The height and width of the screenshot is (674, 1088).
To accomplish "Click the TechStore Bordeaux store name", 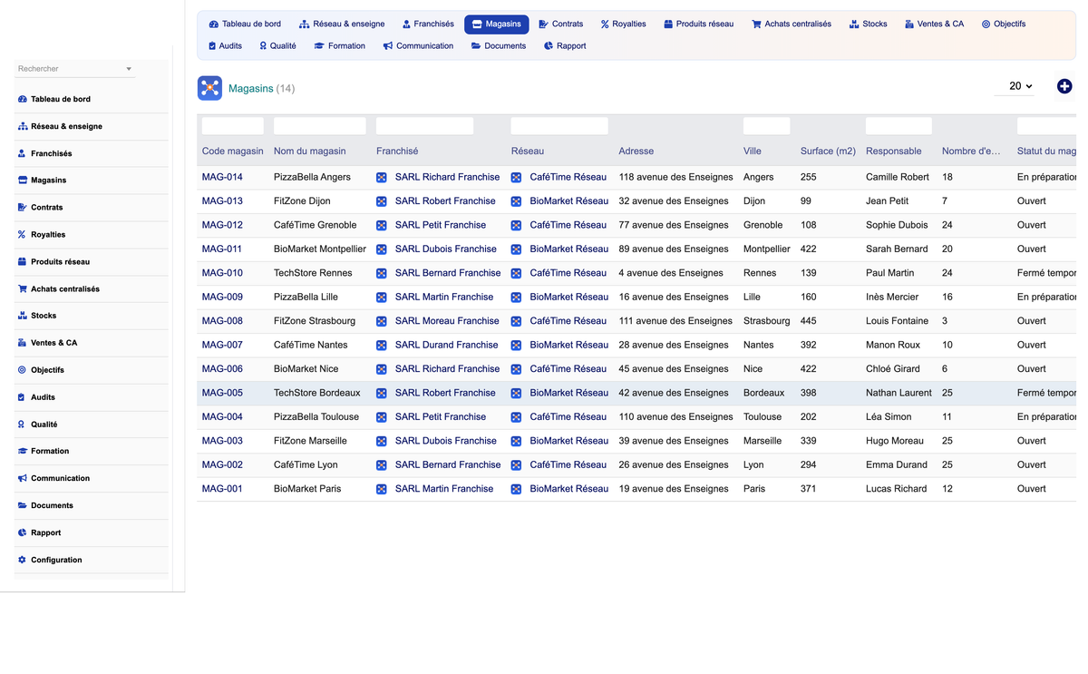I will 317,393.
